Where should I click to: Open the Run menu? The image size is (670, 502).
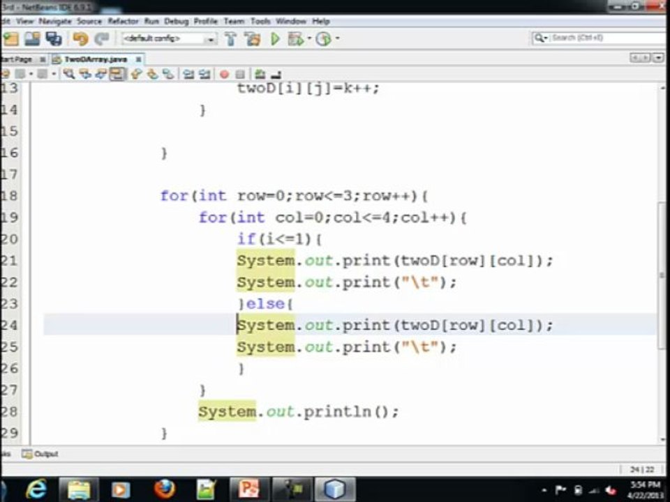(x=151, y=21)
